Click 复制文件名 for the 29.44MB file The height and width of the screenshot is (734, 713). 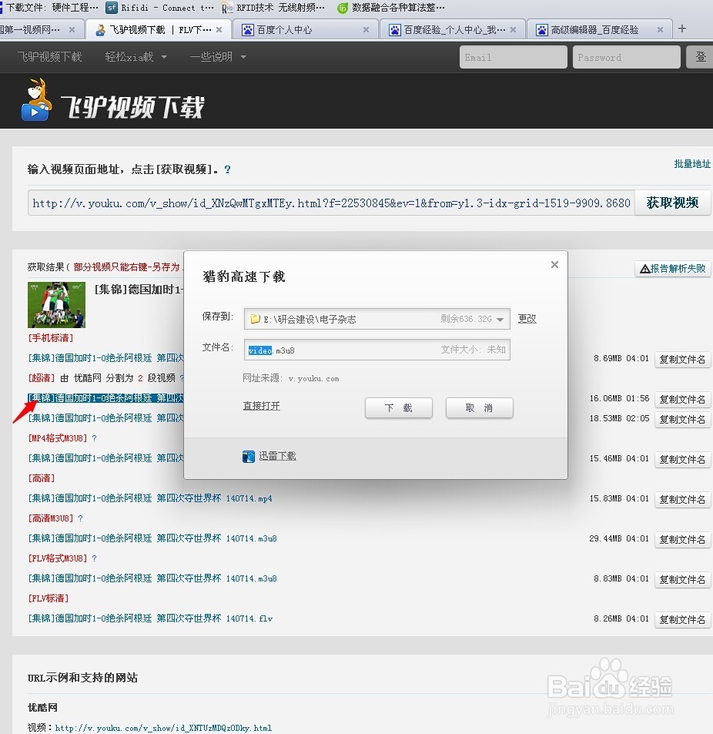click(x=683, y=539)
